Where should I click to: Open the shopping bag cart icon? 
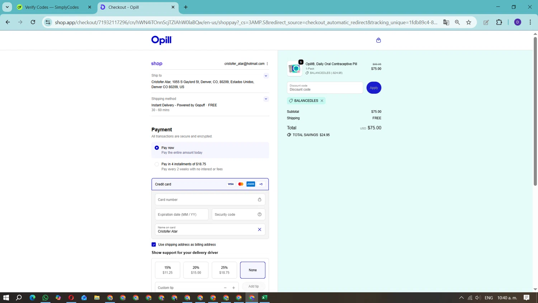(x=378, y=40)
